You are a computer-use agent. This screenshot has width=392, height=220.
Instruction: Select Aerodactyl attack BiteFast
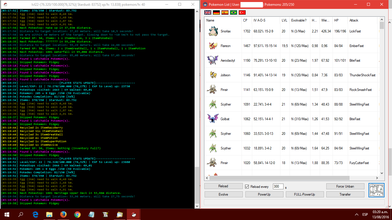pos(355,61)
